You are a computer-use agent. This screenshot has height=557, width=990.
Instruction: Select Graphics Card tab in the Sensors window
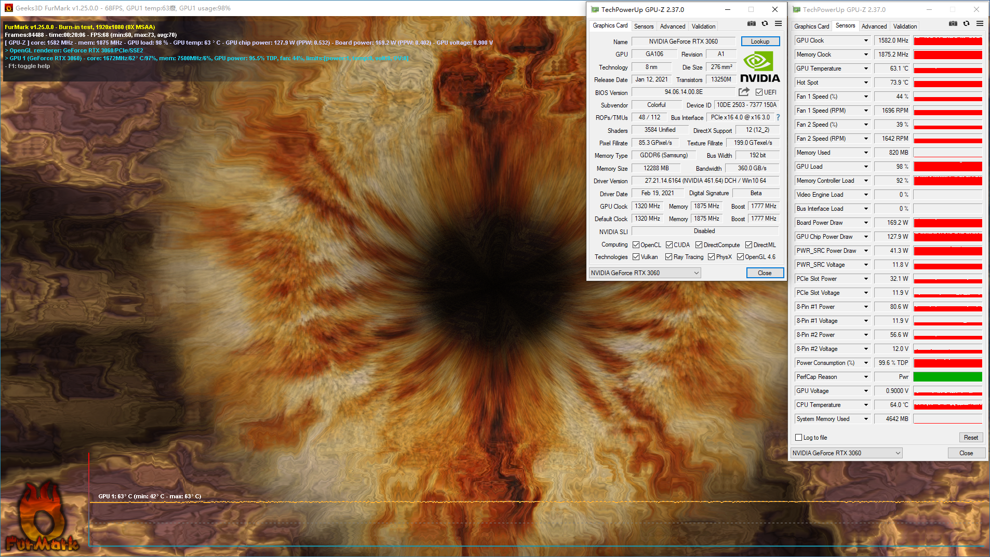pyautogui.click(x=812, y=26)
